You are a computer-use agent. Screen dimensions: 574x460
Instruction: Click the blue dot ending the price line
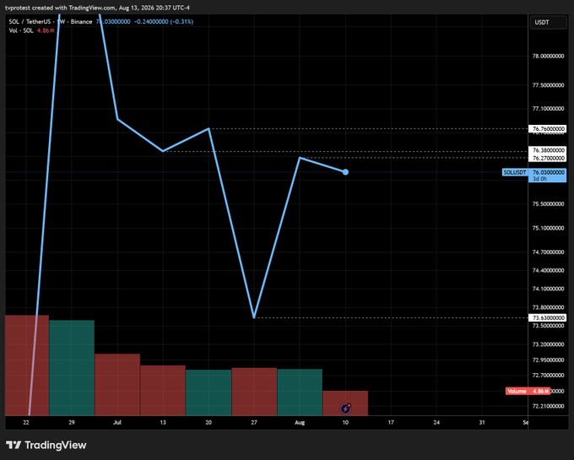coord(345,172)
